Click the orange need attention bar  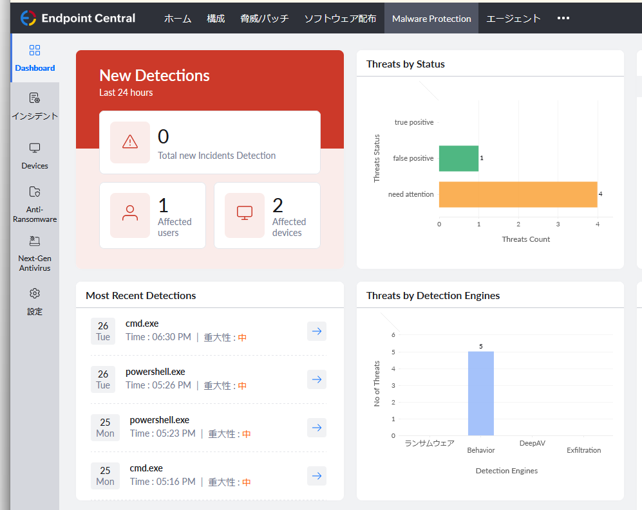point(518,194)
